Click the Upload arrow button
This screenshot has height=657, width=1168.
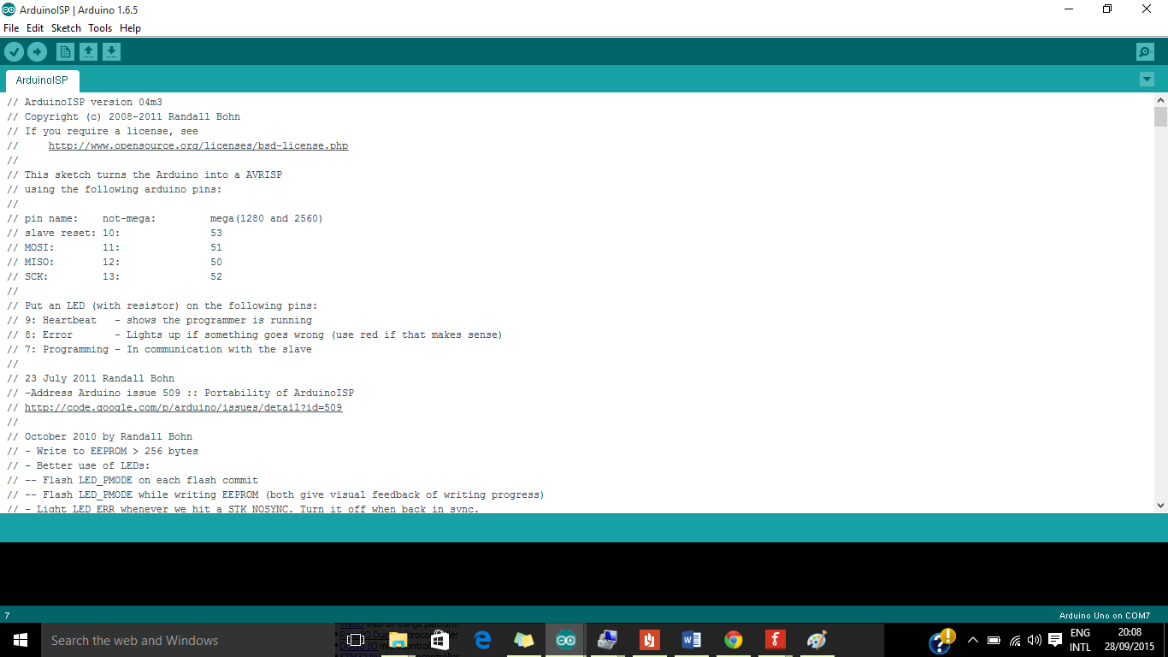(x=37, y=52)
